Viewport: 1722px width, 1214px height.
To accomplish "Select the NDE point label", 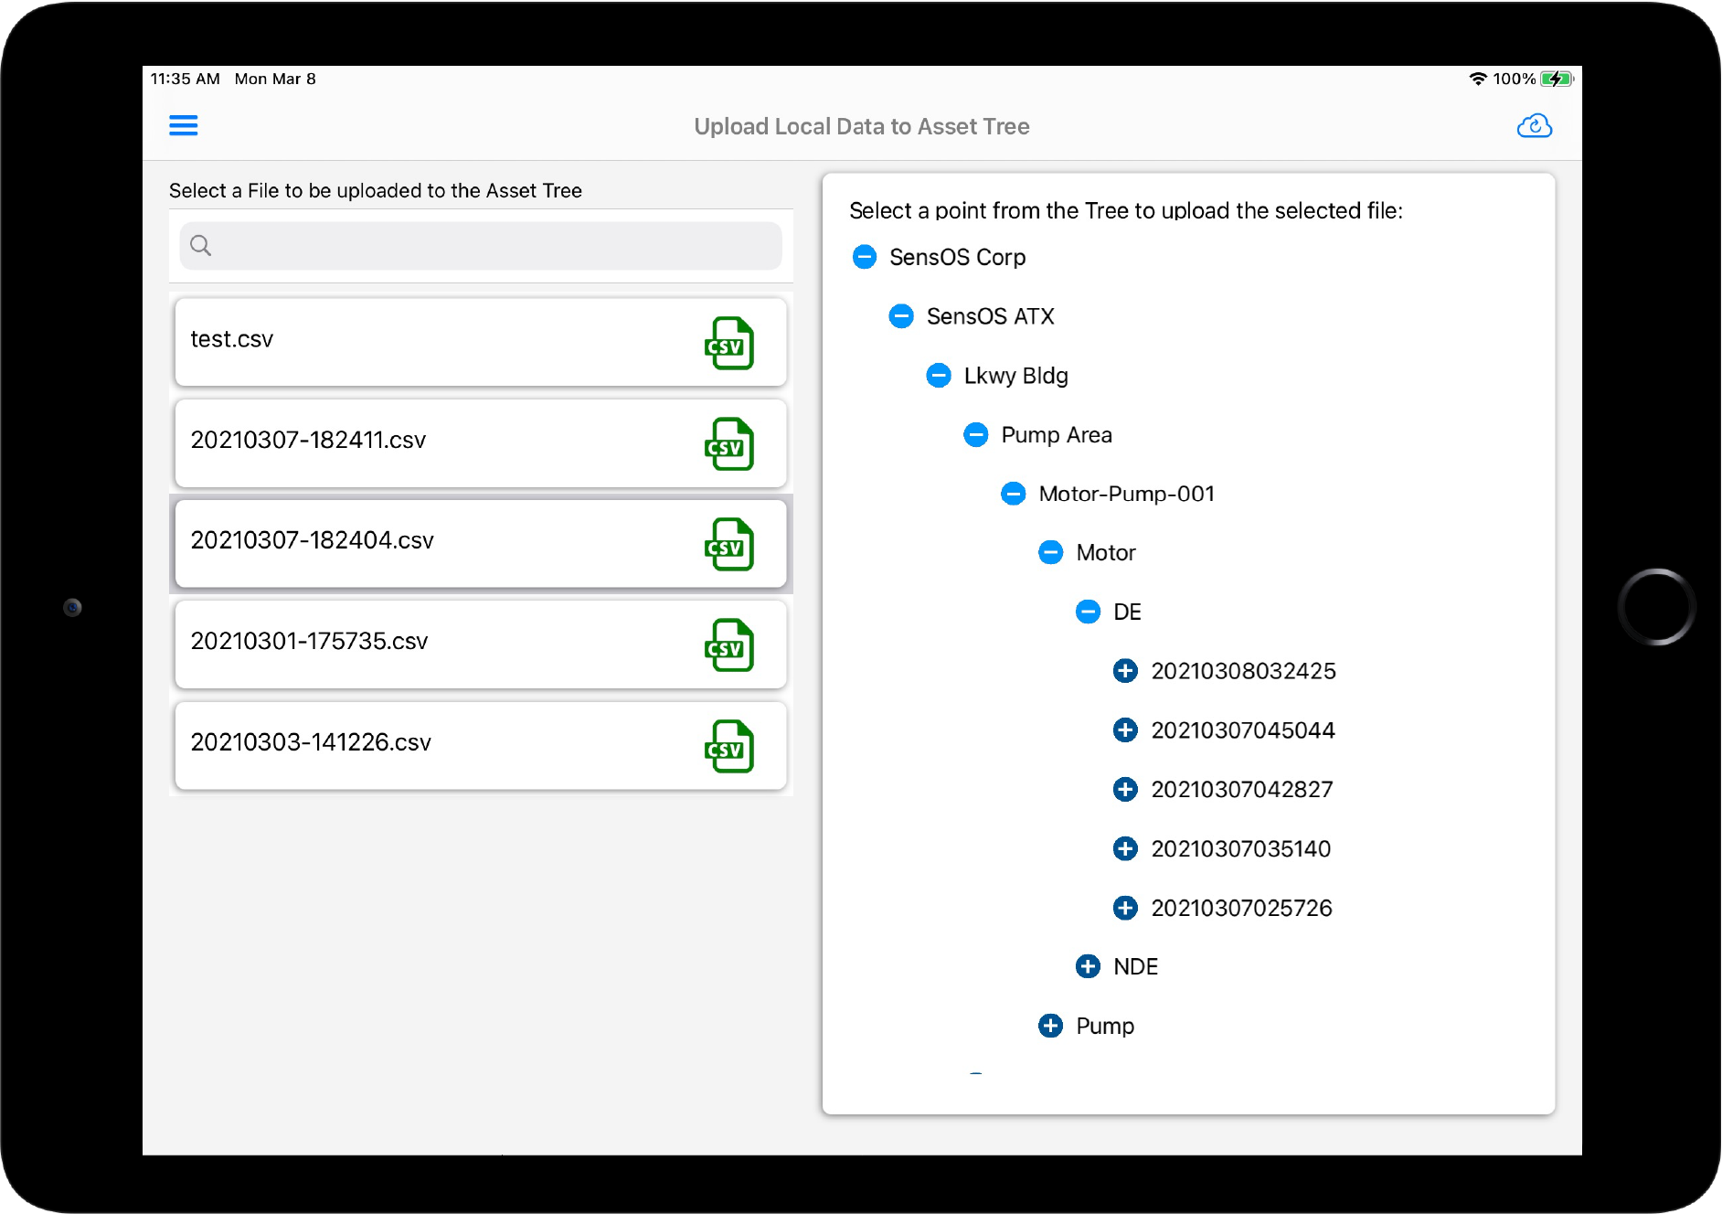I will [1135, 966].
